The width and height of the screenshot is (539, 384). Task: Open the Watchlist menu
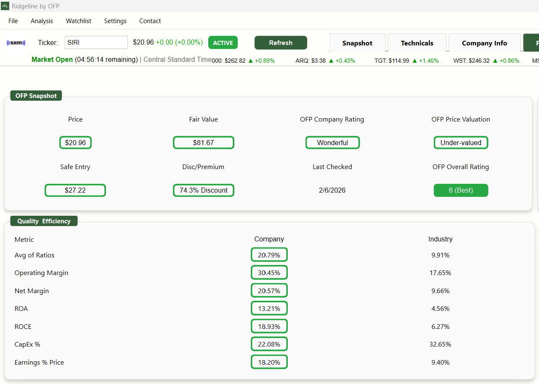point(79,21)
